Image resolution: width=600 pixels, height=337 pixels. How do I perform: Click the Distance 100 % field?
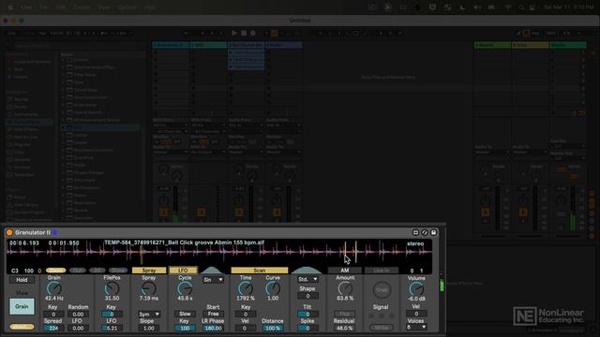(x=273, y=328)
